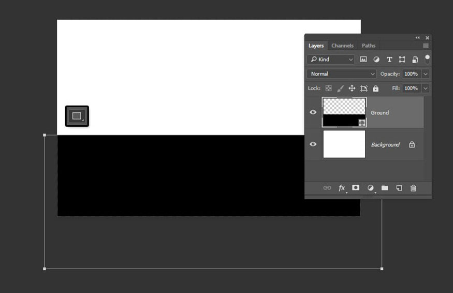Screen dimensions: 453x293
Task: Click the link layers icon
Action: (x=327, y=188)
